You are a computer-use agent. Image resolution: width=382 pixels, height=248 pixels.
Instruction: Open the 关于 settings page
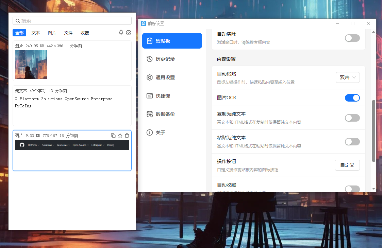click(x=172, y=132)
